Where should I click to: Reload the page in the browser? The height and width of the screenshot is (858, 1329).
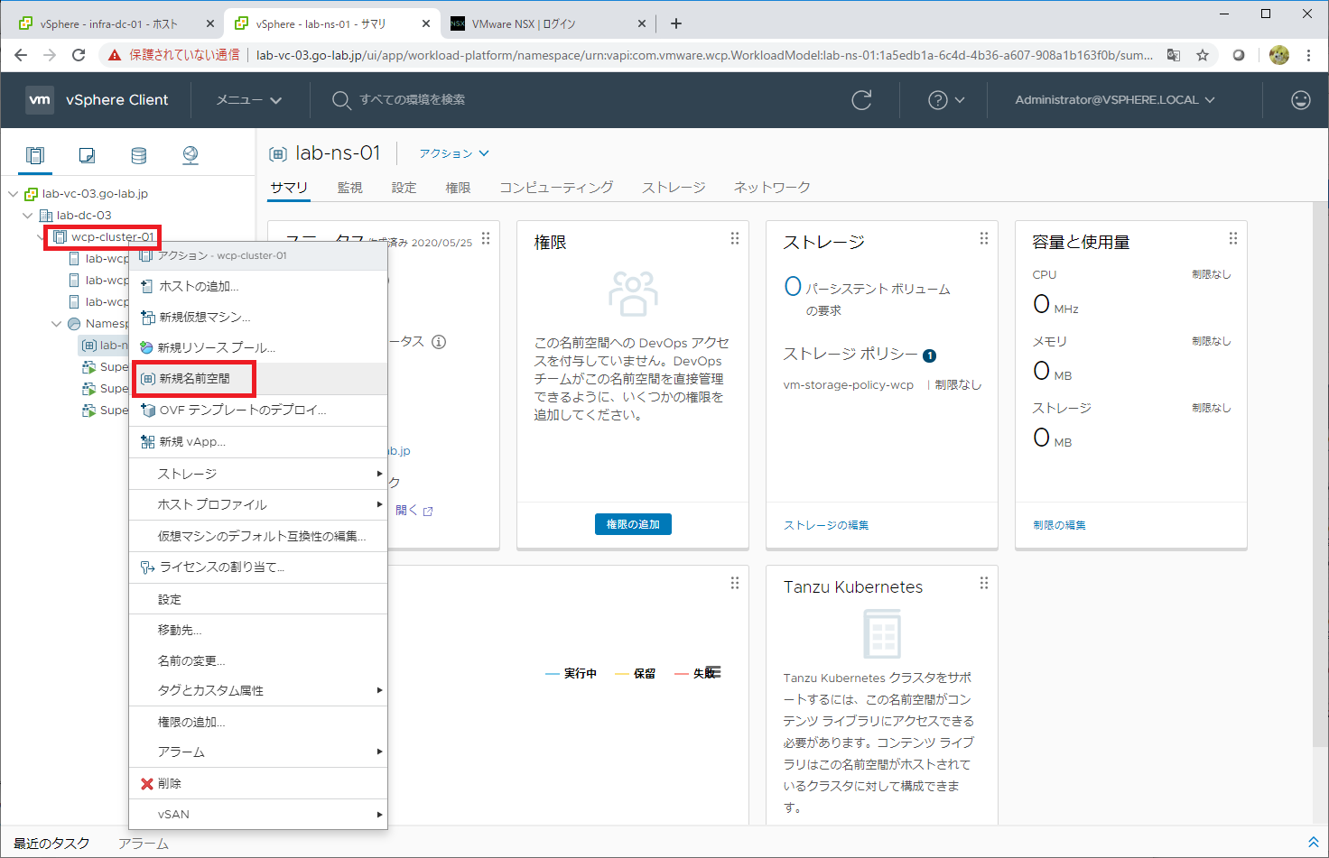[x=79, y=55]
